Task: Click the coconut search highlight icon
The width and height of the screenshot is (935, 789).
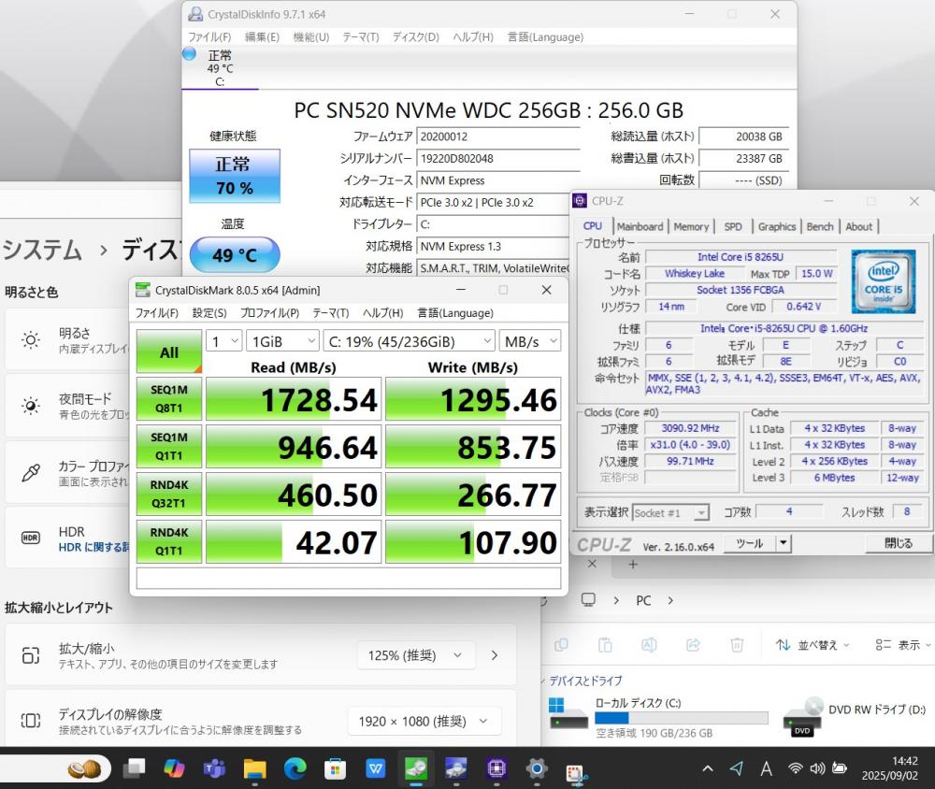Action: point(84,768)
